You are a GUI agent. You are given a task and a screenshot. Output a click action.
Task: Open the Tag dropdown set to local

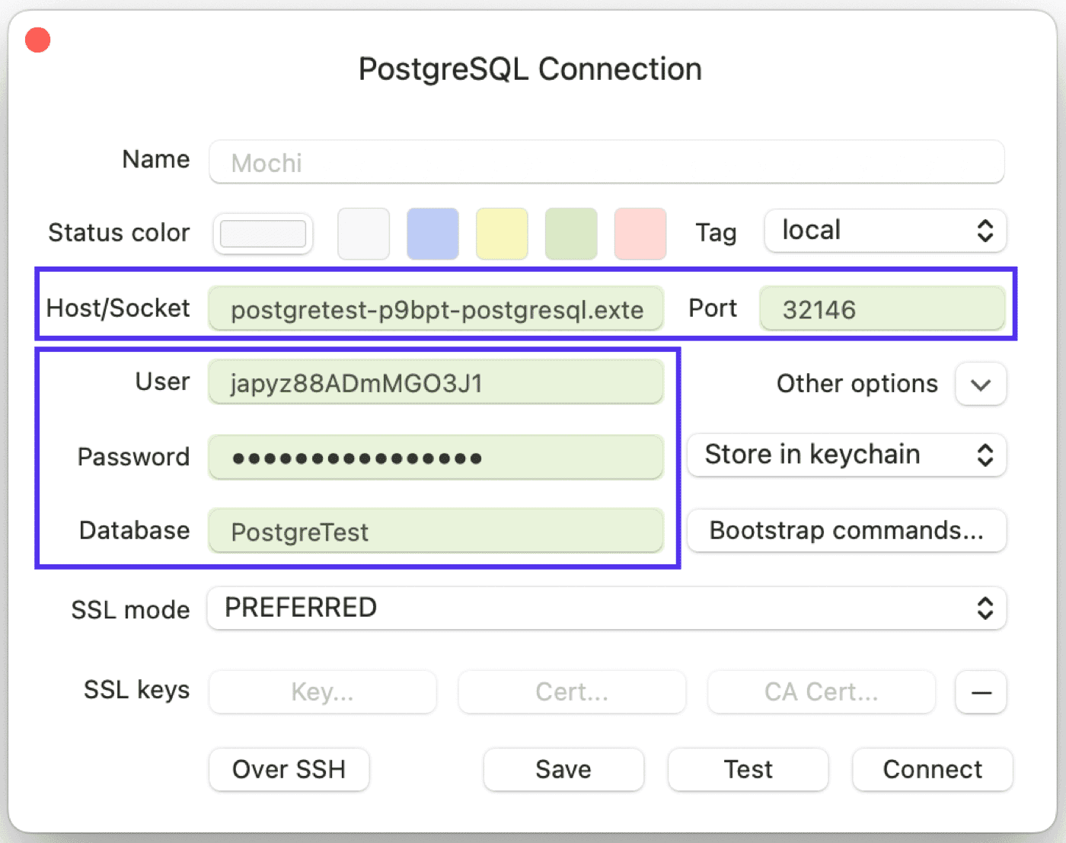[x=884, y=231]
